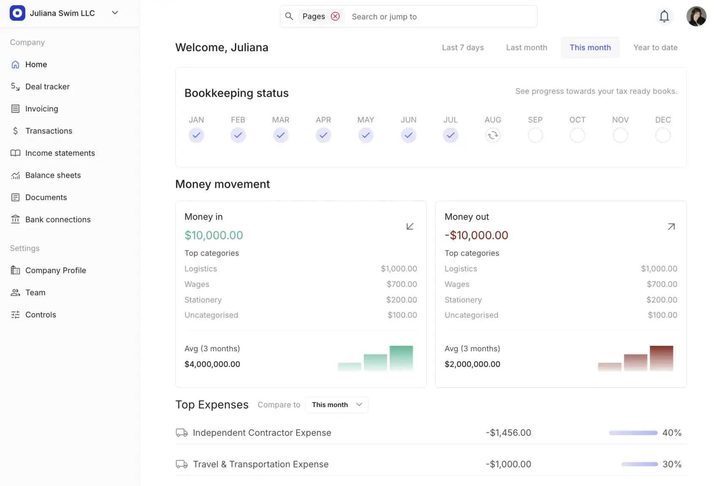Viewport: 718px width, 486px height.
Task: Click the Income statements book icon
Action: (16, 153)
